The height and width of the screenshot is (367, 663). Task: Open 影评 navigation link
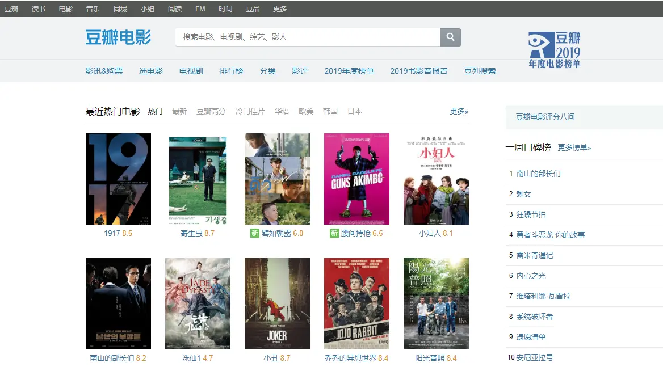[x=300, y=71]
